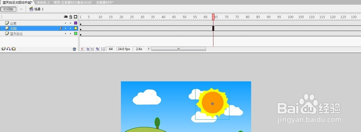Click the page icon of the 山坡 layer

[7, 23]
